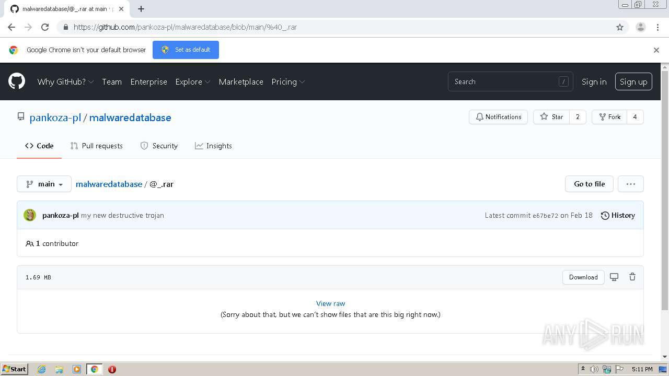This screenshot has height=376, width=669.
Task: Open the Insights tab
Action: [213, 146]
